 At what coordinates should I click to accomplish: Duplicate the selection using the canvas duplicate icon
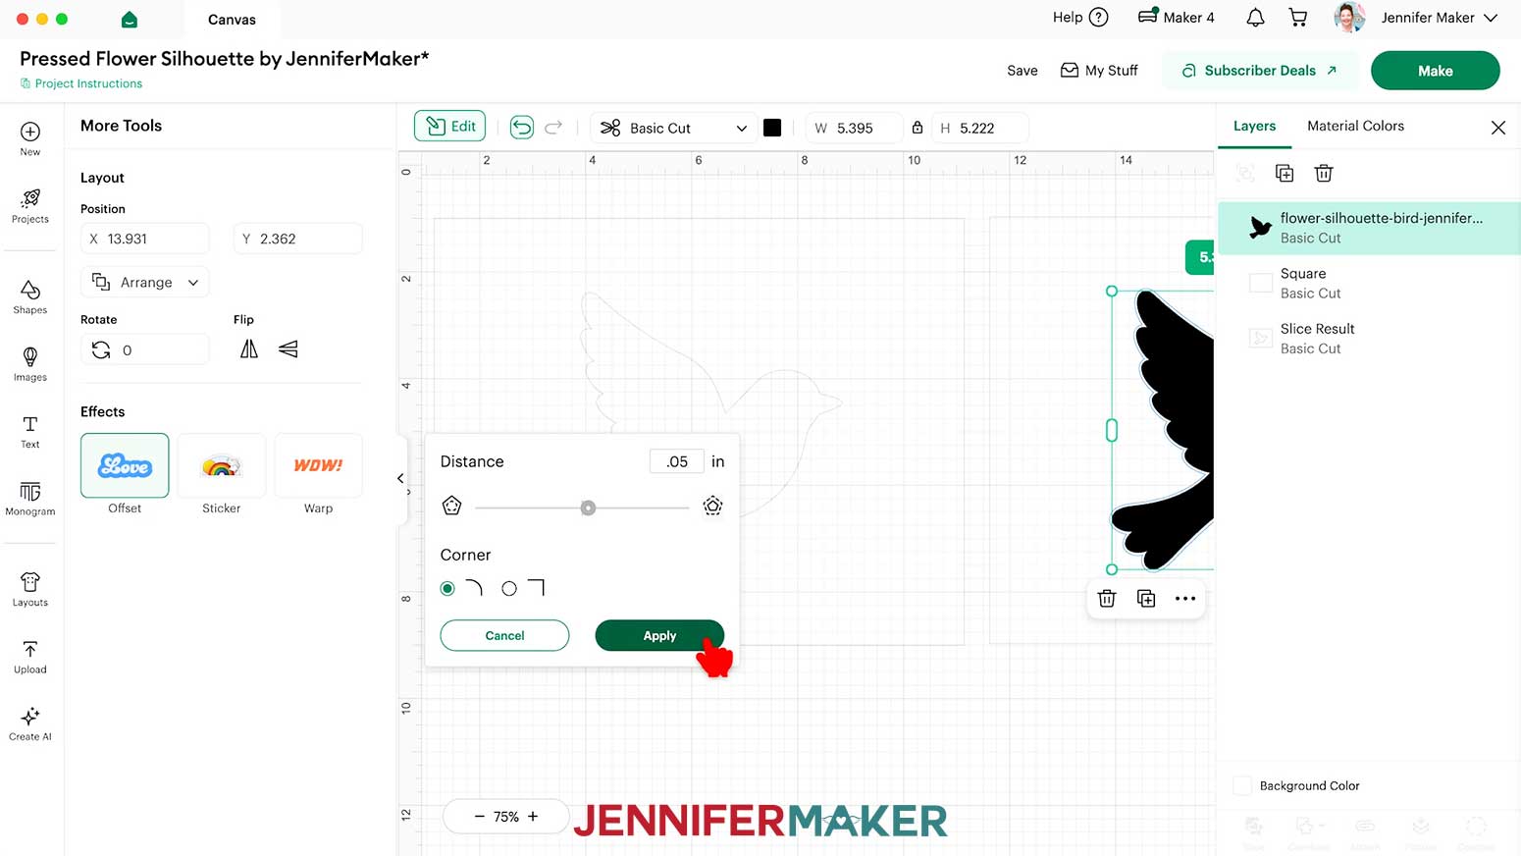(x=1146, y=599)
